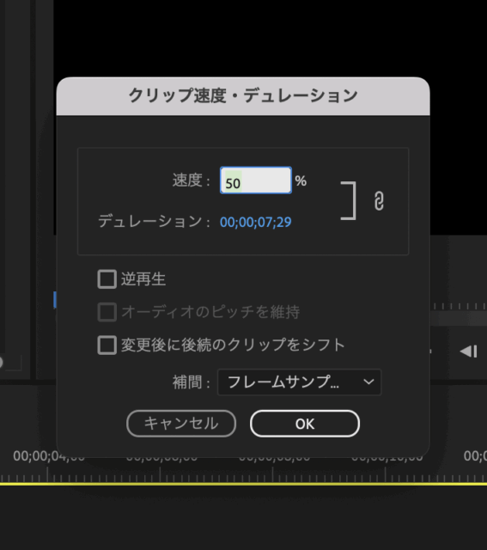Image resolution: width=487 pixels, height=550 pixels.
Task: Open the 補間 フレームサンプ dropdown
Action: [299, 382]
